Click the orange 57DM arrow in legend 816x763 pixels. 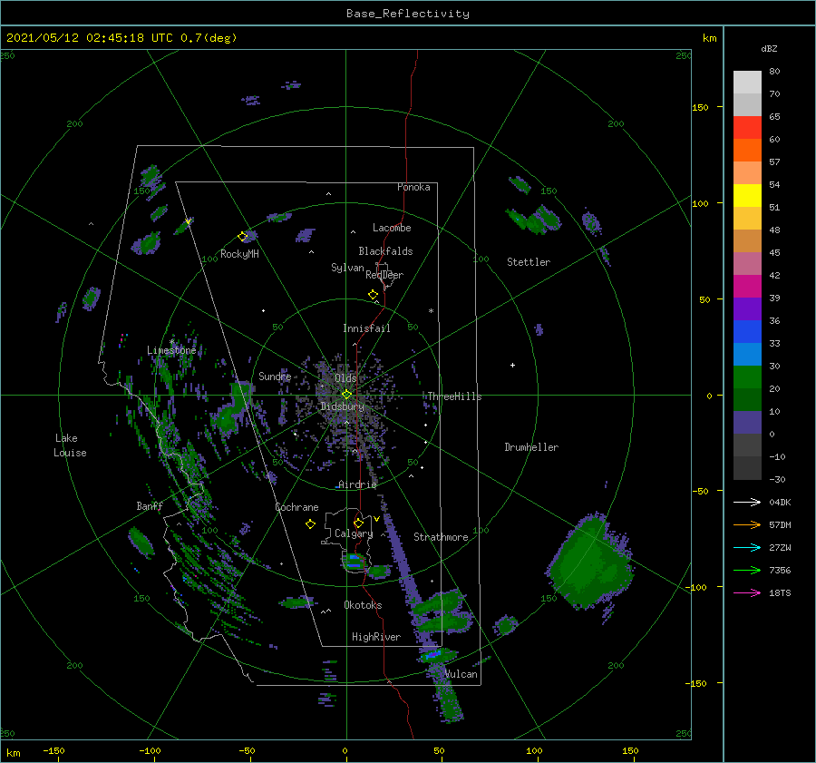coord(747,525)
